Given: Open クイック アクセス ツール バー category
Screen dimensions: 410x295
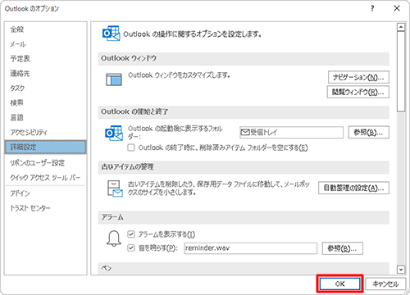Looking at the screenshot, I should 45,178.
